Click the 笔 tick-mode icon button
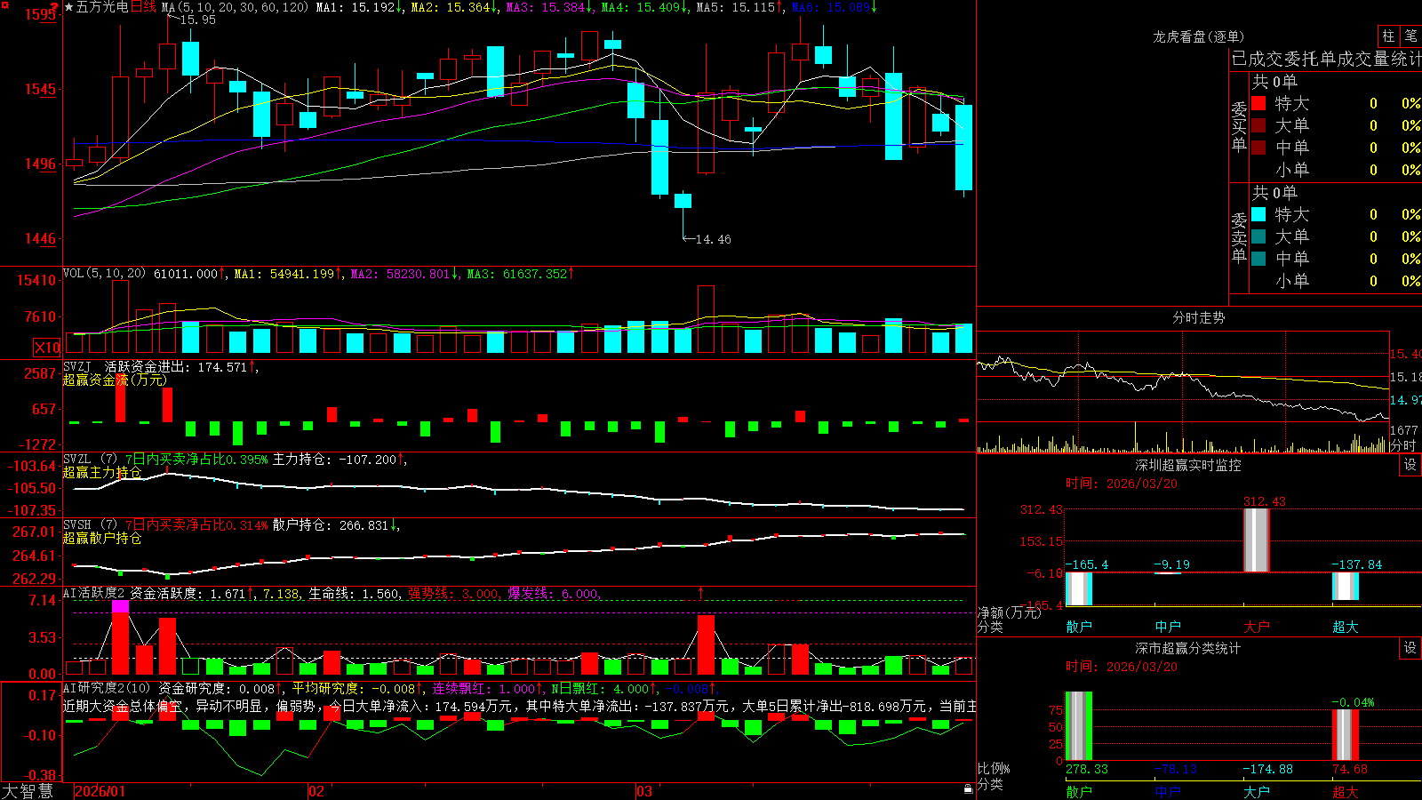This screenshot has width=1422, height=800. (x=1410, y=36)
